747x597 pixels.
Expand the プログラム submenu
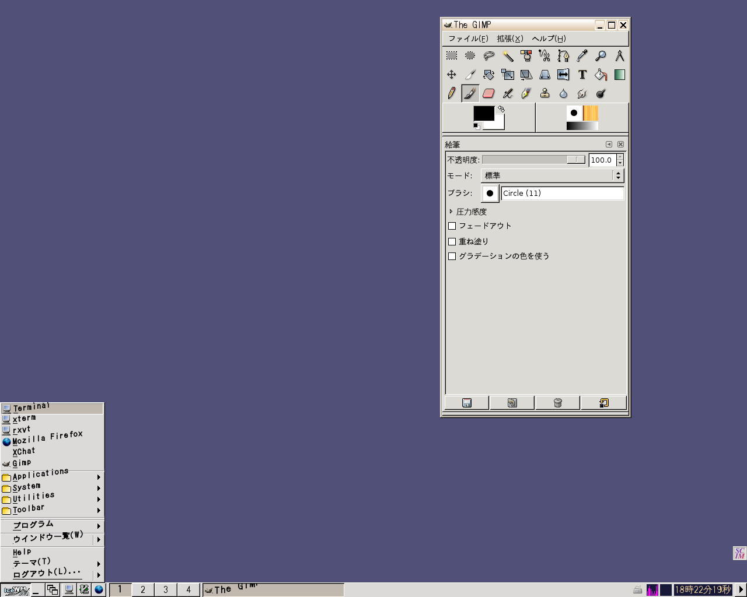click(52, 525)
